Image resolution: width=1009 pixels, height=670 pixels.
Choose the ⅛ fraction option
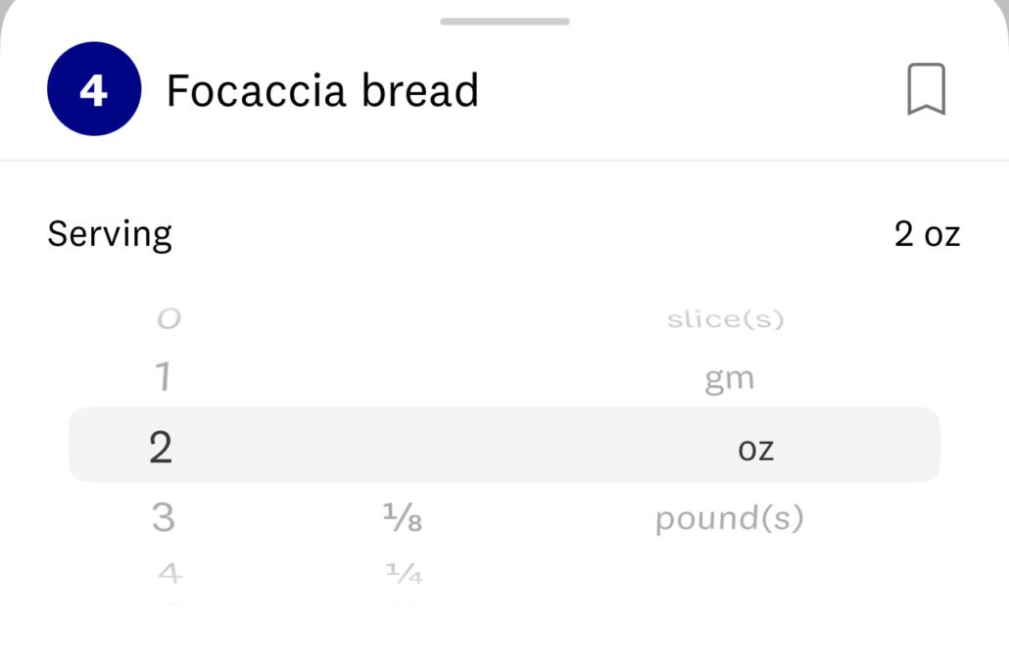coord(402,519)
